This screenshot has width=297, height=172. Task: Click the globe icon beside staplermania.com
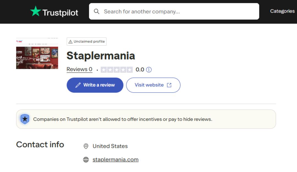(86, 160)
